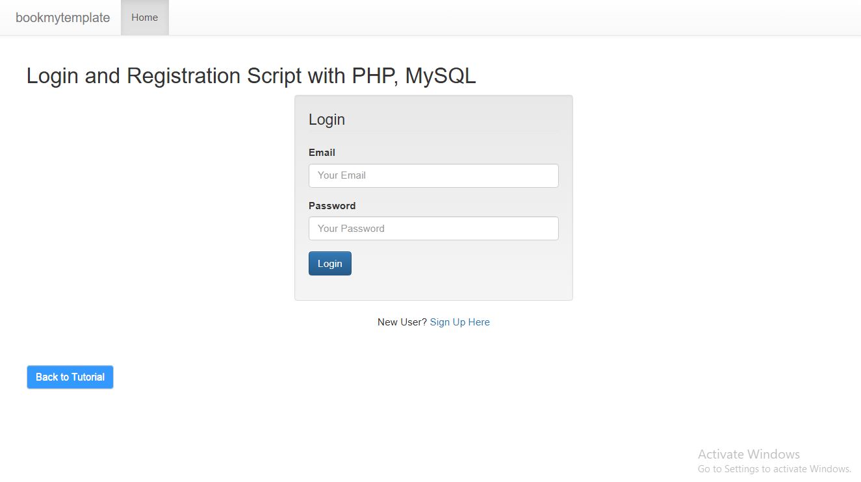
Task: Click gray panel area below Login button
Action: pos(433,288)
